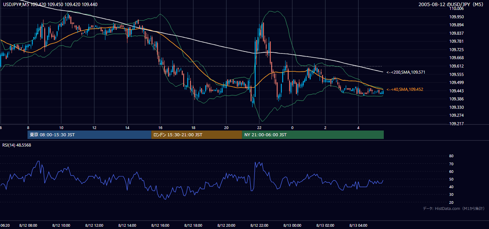489x229 pixels.
Task: Click the 8/12 18:00 bottom timeline label
Action: point(193,226)
